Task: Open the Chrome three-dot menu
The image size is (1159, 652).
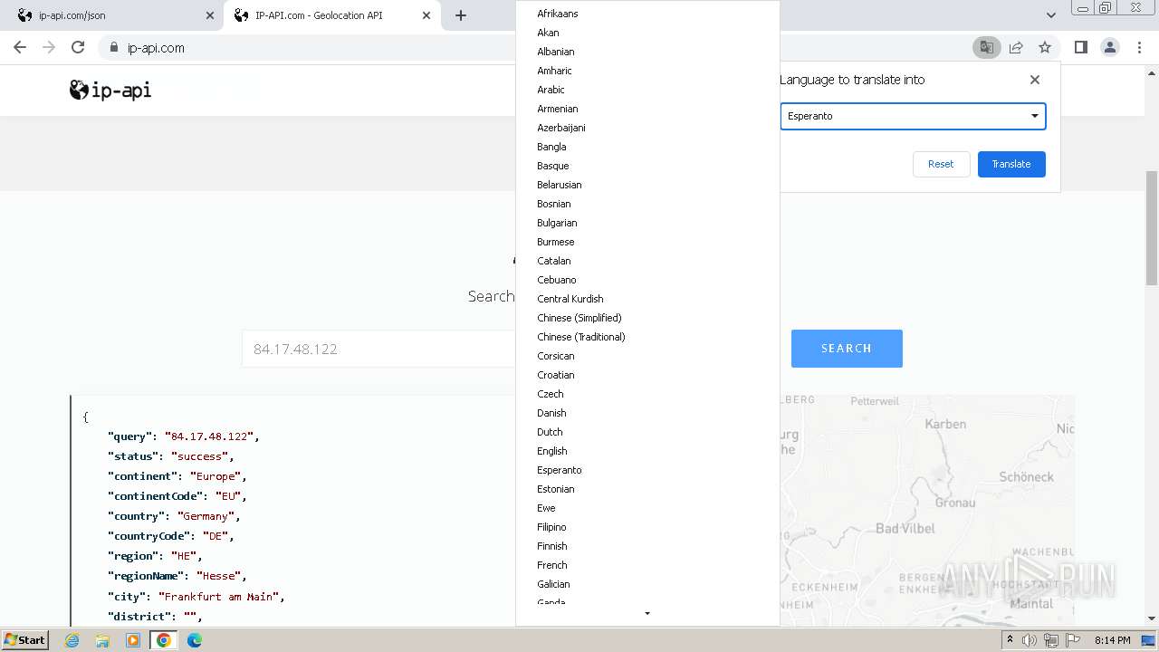Action: pyautogui.click(x=1140, y=47)
